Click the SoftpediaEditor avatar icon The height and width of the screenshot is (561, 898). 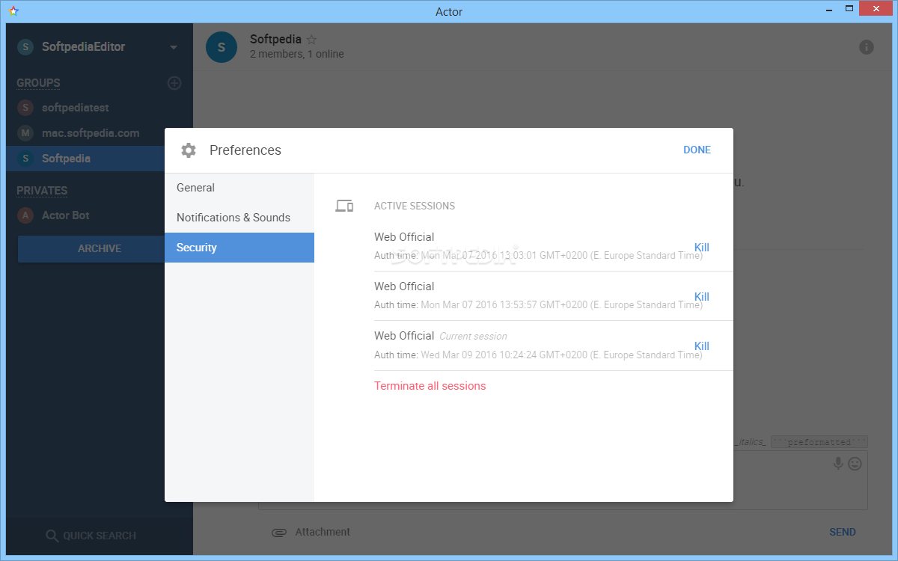point(25,47)
